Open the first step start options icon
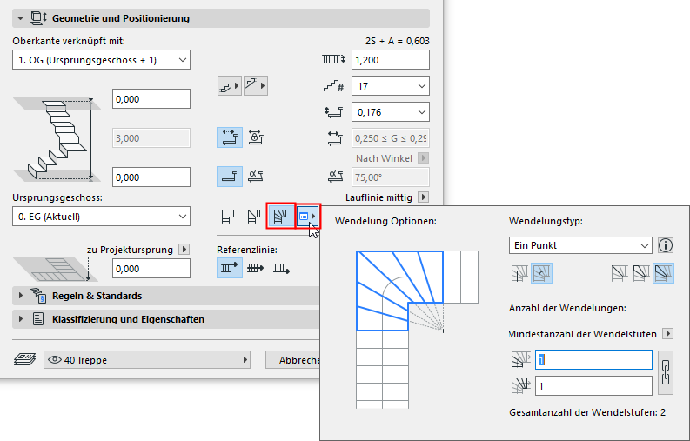The image size is (690, 441). (x=229, y=85)
